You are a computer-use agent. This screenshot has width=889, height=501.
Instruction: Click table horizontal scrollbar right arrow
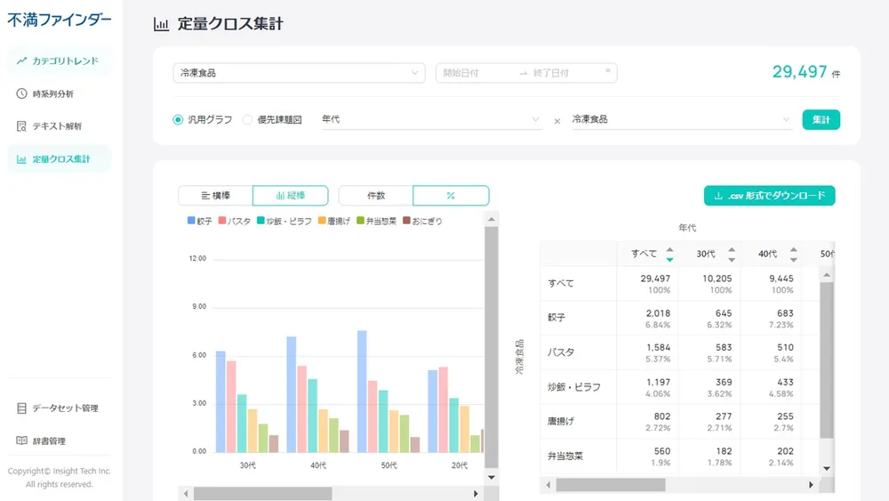coord(811,485)
